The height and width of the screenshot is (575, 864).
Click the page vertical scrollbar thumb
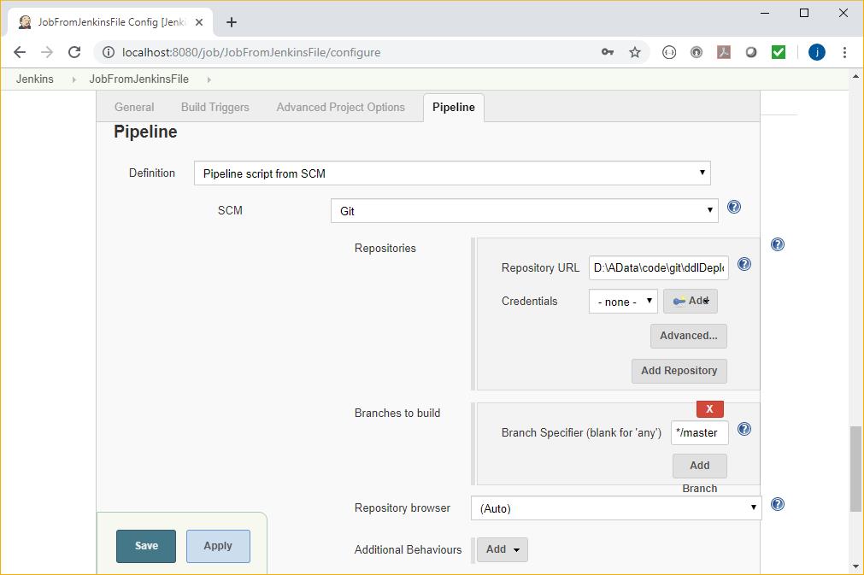click(855, 468)
